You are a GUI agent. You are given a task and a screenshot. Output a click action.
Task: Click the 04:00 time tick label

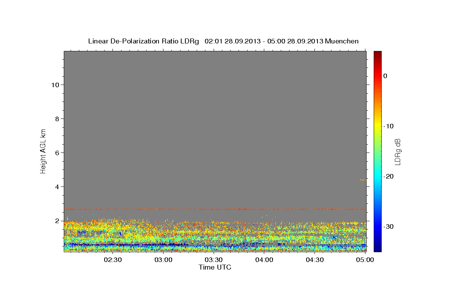264,260
